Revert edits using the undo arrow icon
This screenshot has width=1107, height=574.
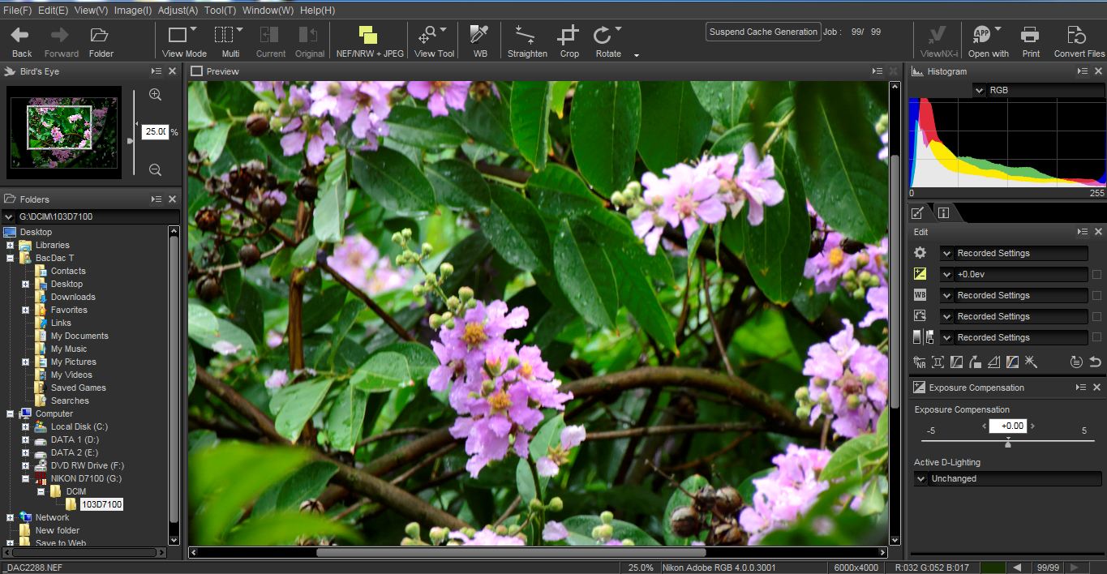tap(1096, 362)
